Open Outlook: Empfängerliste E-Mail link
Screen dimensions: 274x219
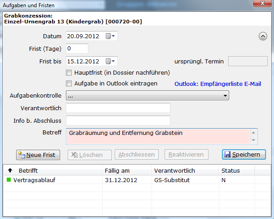click(x=218, y=84)
